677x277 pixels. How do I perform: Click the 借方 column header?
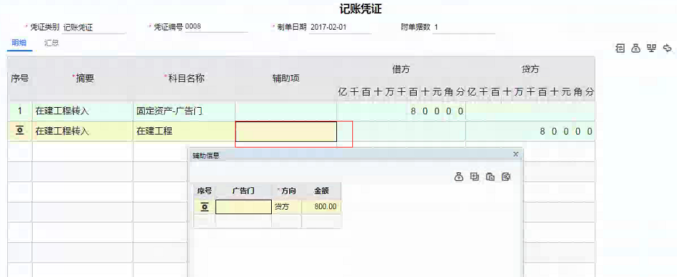tap(401, 69)
